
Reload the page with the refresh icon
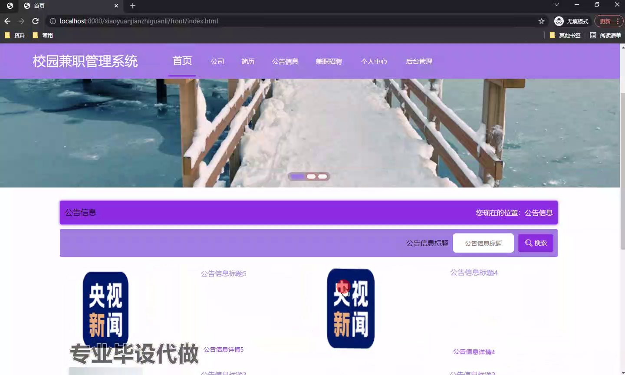point(36,21)
